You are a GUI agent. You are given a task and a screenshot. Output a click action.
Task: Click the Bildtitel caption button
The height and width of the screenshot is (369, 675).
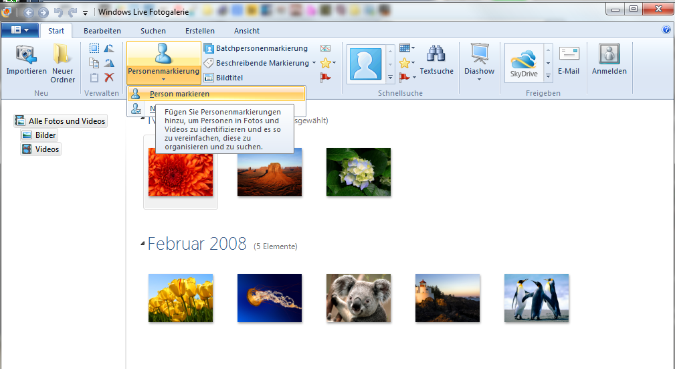click(223, 78)
